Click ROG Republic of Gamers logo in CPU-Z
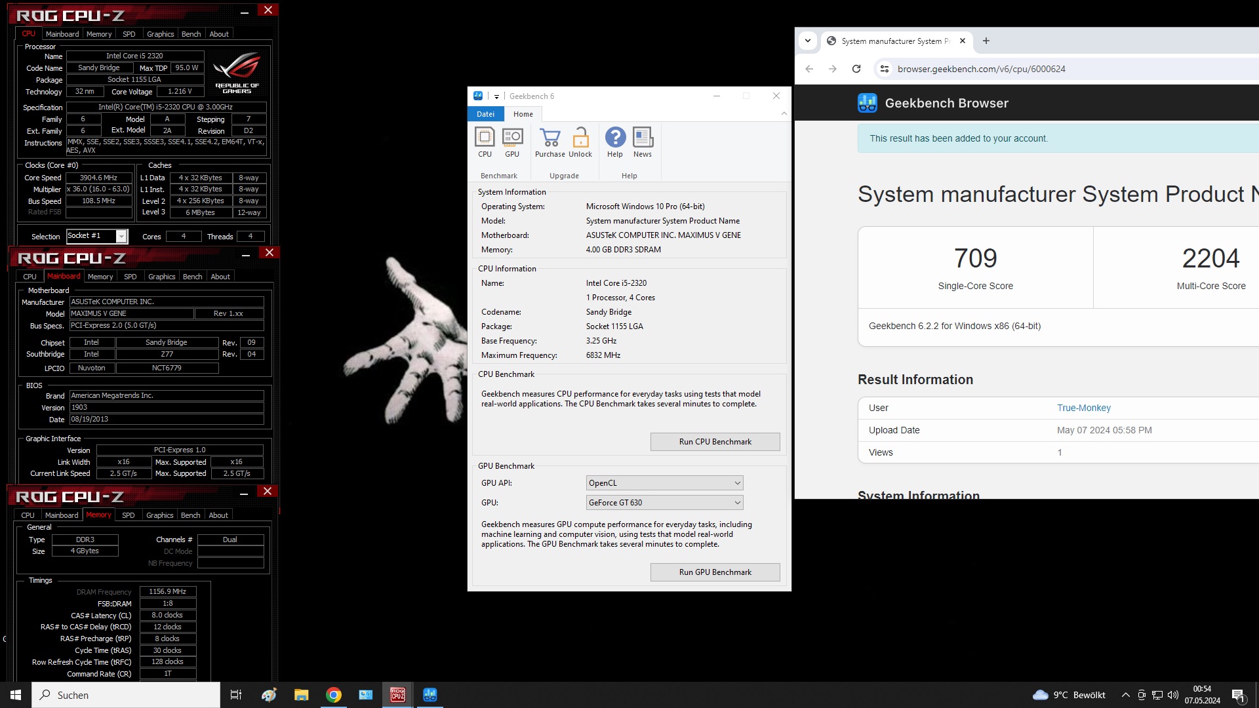 [237, 72]
